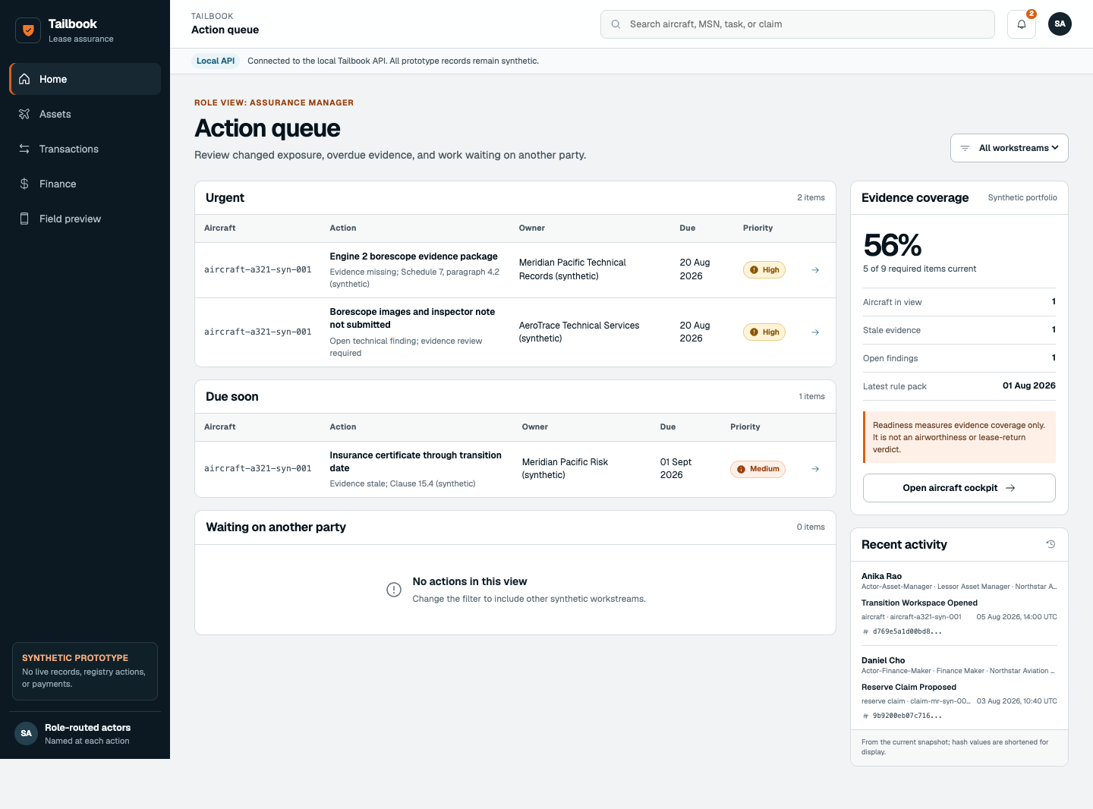Click the Aircraft column header in the Urgent table
1093x809 pixels.
point(220,228)
